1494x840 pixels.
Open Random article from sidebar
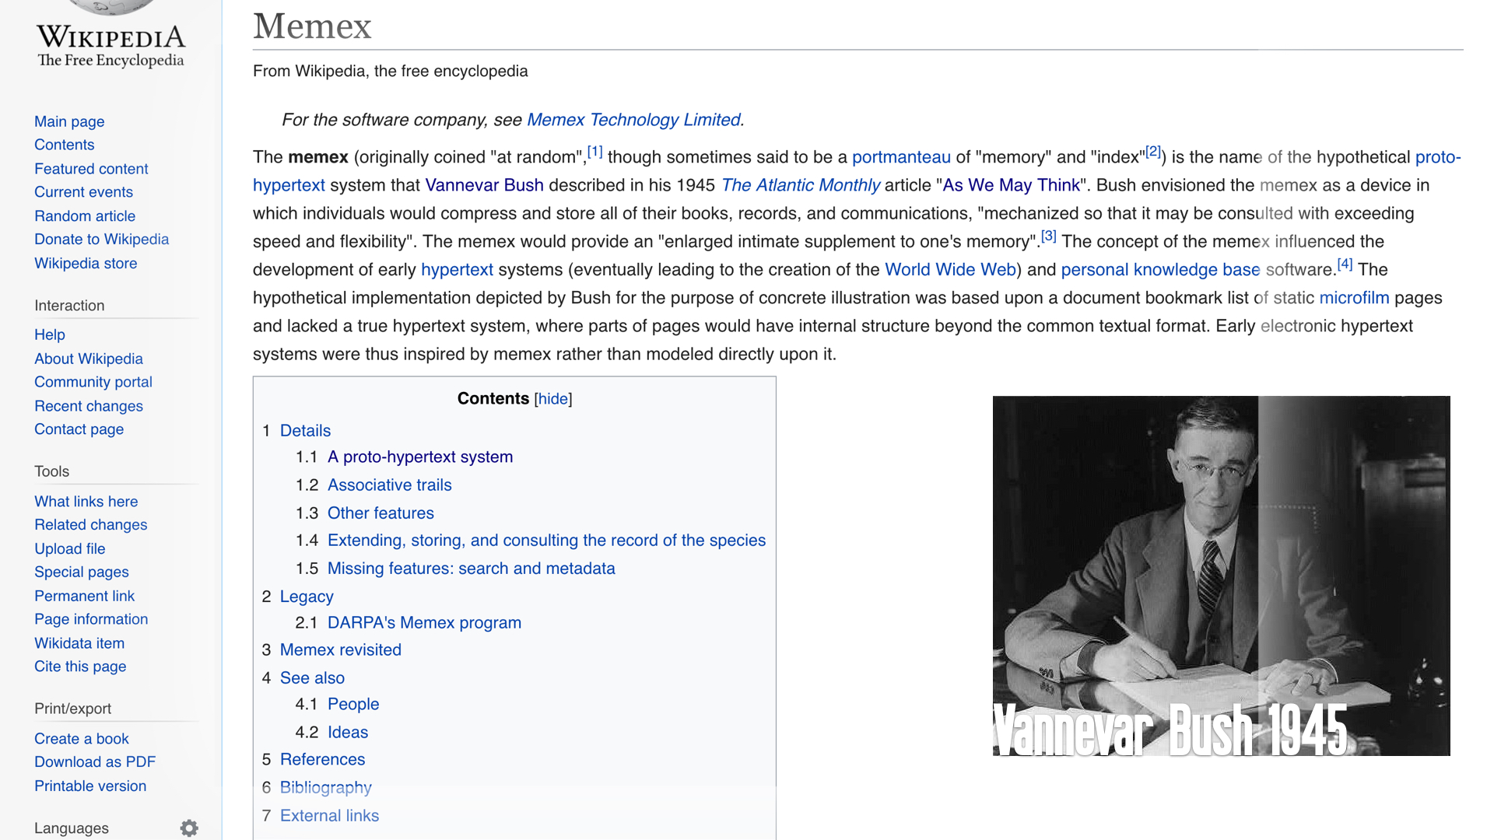pos(85,216)
